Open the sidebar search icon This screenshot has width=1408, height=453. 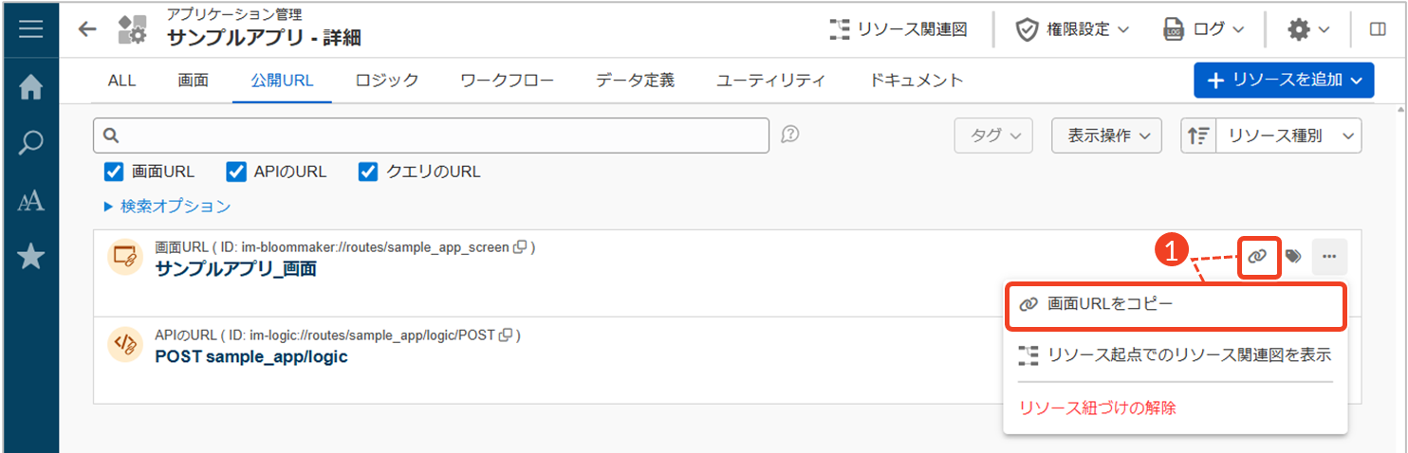pyautogui.click(x=30, y=143)
